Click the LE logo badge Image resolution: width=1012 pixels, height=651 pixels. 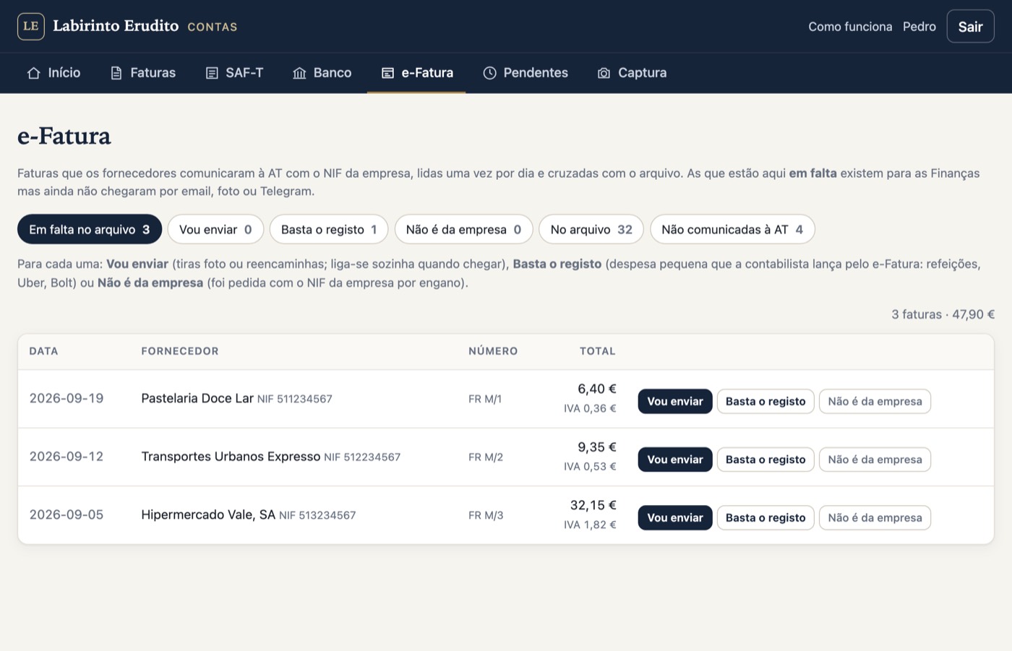31,26
